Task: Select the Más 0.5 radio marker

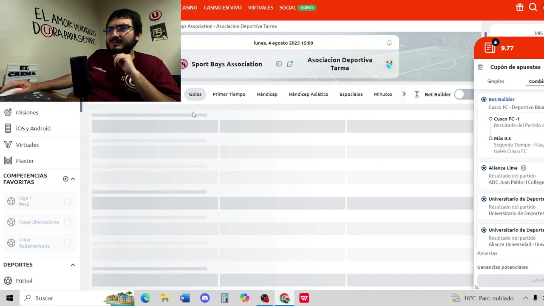Action: (490, 139)
